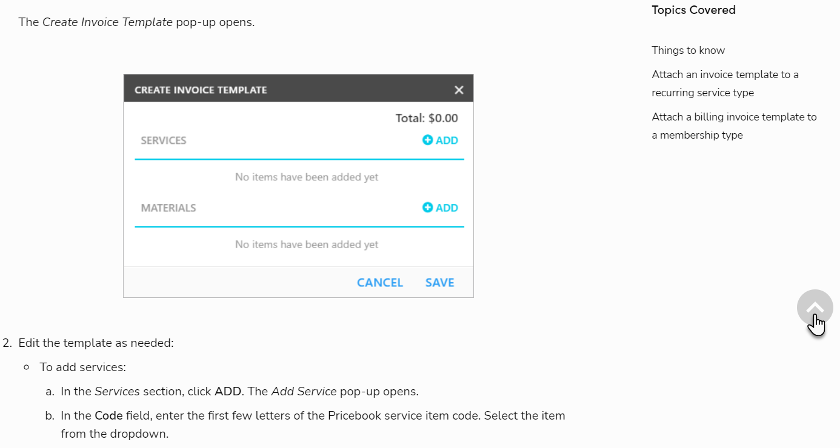Screen dimensions: 840x448
Task: Click the plus icon in the Services row
Action: (427, 140)
